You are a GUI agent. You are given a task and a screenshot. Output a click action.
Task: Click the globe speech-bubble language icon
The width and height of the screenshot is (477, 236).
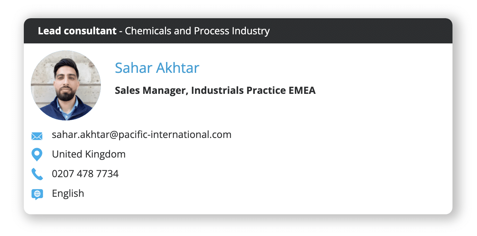click(x=37, y=194)
